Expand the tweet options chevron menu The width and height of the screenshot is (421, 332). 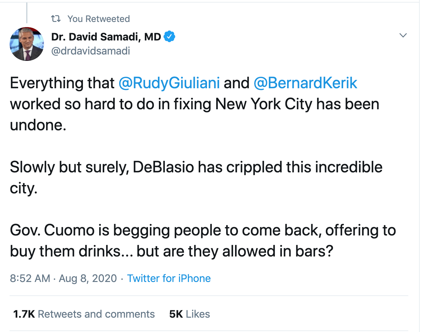pos(403,35)
